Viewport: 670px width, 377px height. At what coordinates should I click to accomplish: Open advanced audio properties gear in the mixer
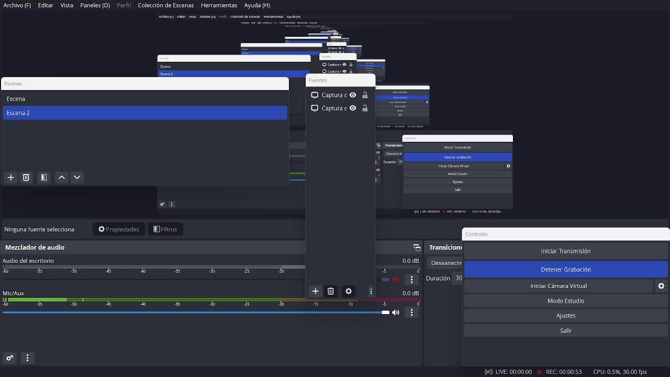[x=9, y=358]
